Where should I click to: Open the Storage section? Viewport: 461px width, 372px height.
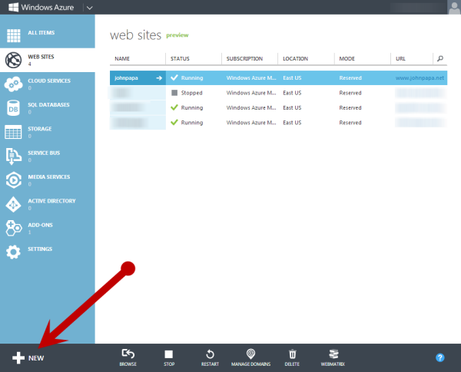point(40,129)
